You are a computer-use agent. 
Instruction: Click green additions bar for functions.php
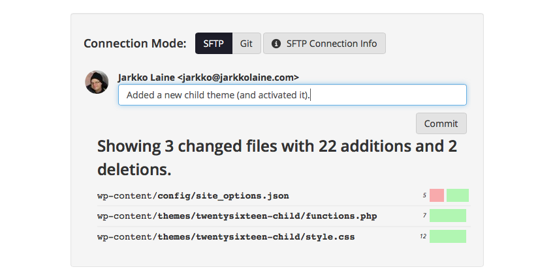coord(448,216)
